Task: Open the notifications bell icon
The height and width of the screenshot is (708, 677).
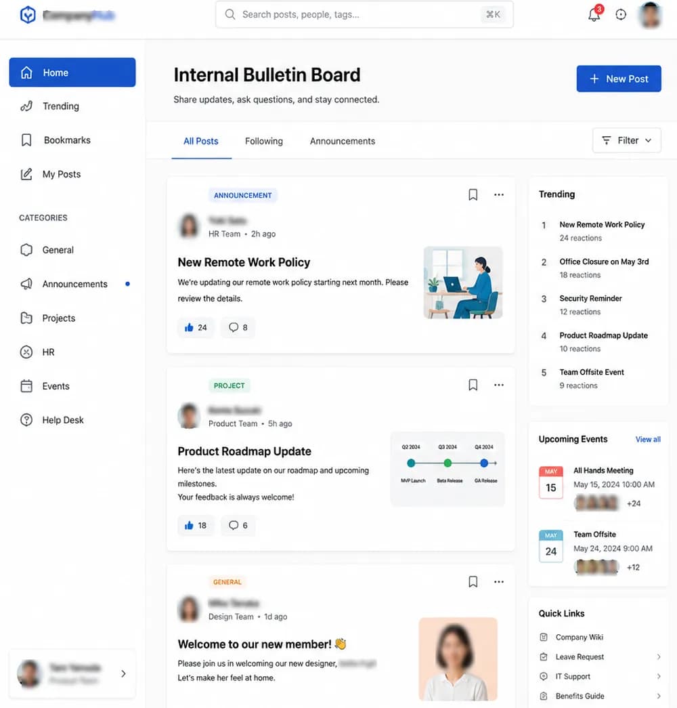Action: pos(594,14)
